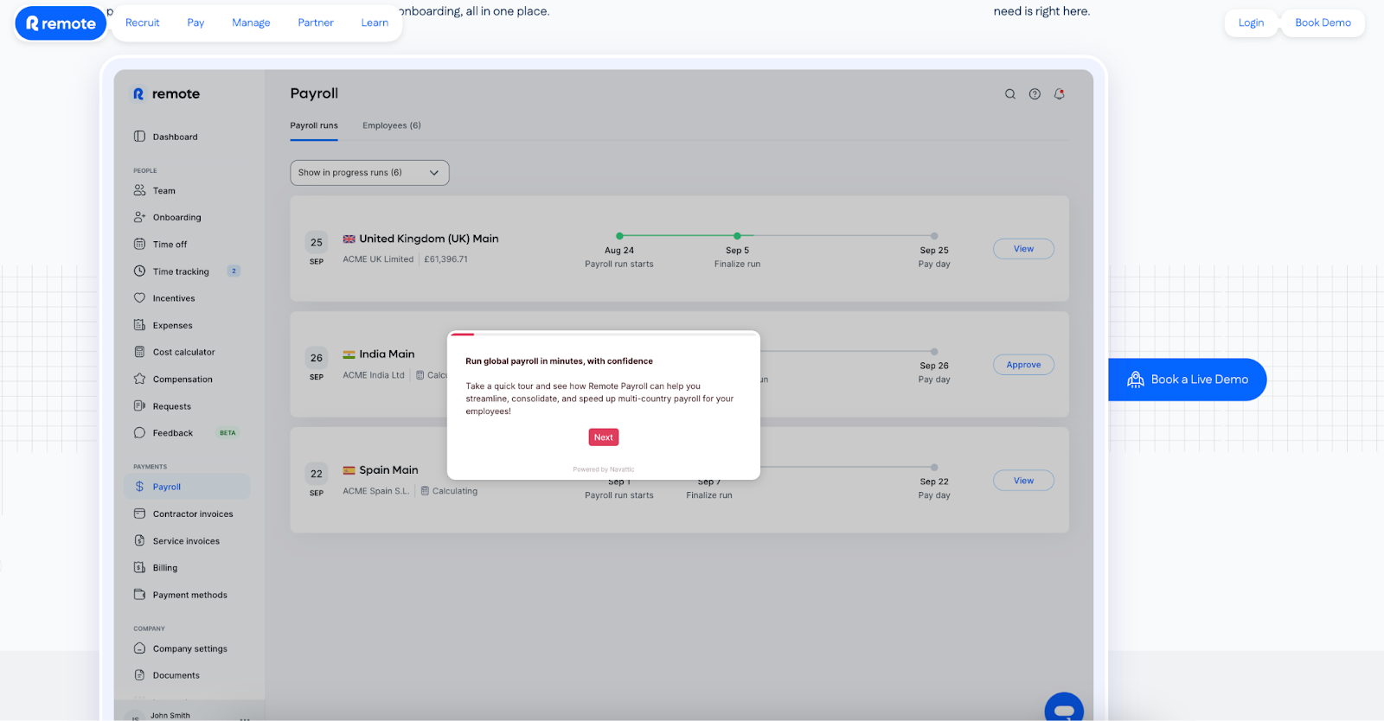Click the Sep 25 pay day marker
This screenshot has width=1384, height=721.
[934, 236]
